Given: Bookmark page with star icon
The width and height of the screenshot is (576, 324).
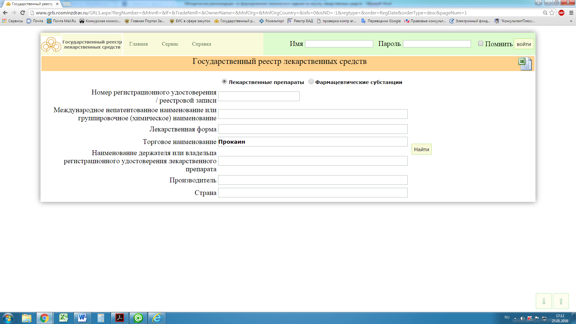Looking at the screenshot, I should (552, 13).
